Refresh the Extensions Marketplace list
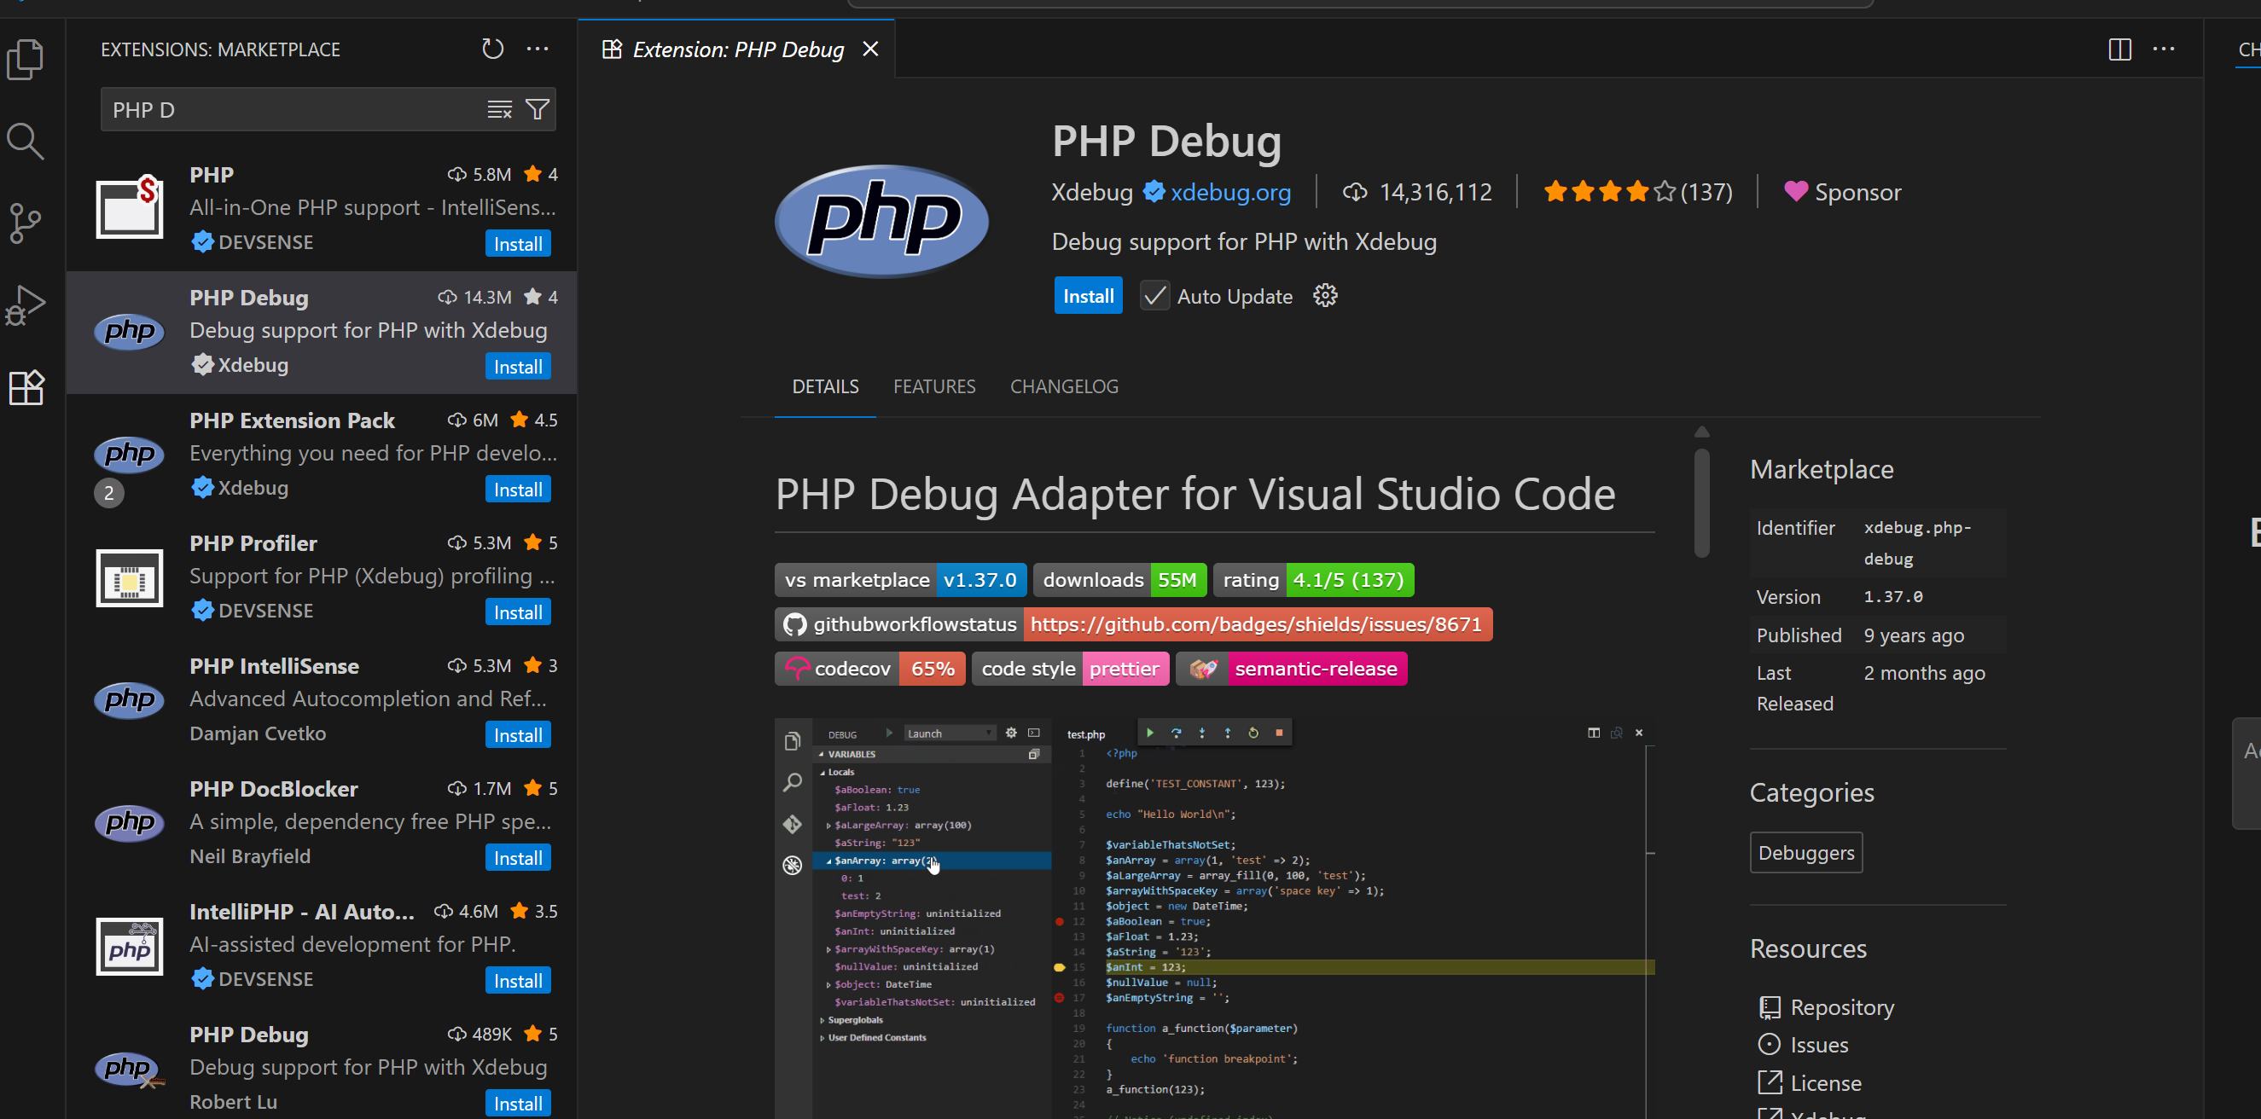Screen dimensions: 2261x1119 492,49
